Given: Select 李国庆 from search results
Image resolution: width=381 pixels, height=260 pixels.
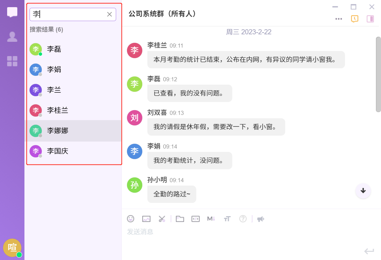Looking at the screenshot, I should (x=58, y=151).
